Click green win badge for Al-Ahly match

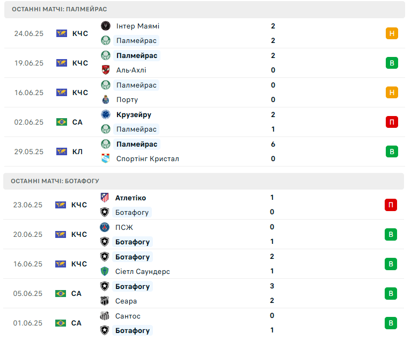(392, 63)
